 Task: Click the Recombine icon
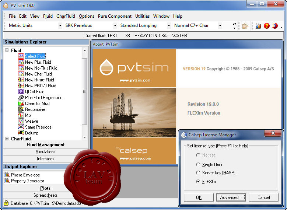coord(21,109)
